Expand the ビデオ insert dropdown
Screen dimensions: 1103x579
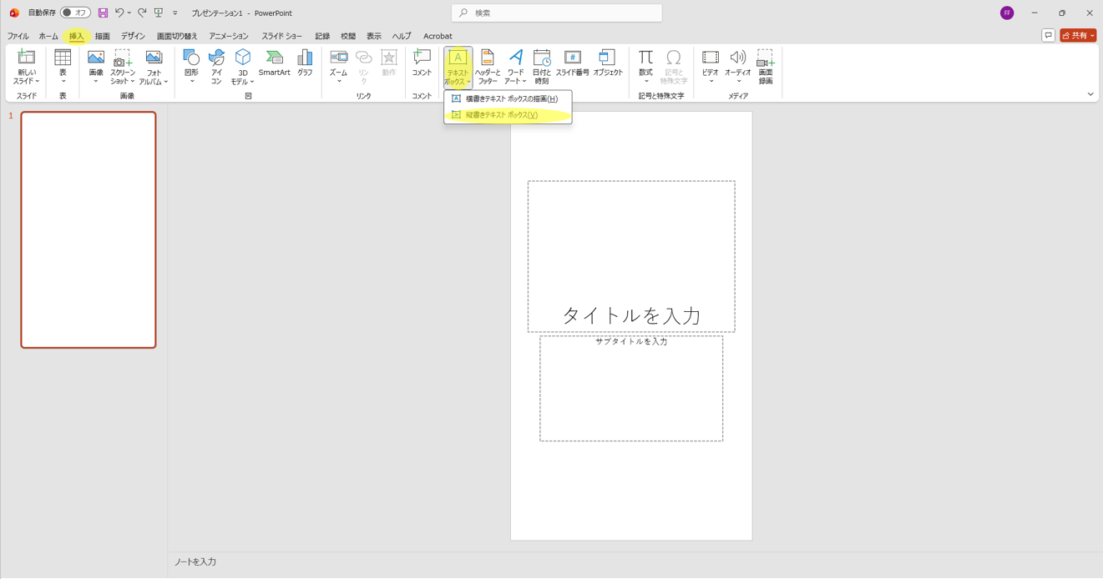[x=711, y=66]
